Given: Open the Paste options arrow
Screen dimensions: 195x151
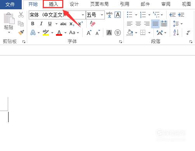Looking at the screenshot, I should (9, 32).
